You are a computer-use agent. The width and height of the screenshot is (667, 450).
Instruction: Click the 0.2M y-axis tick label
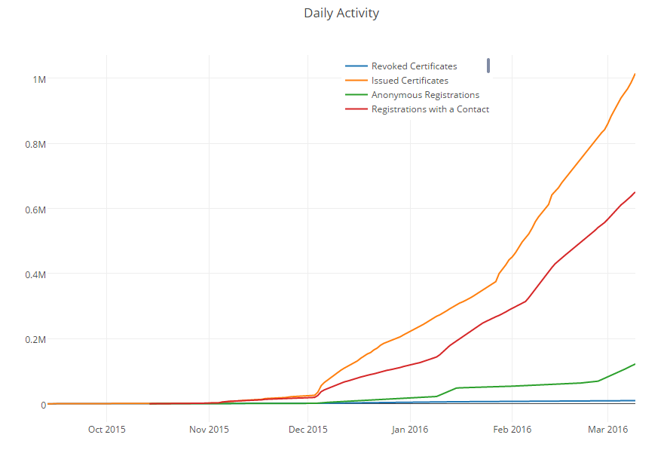(x=33, y=339)
